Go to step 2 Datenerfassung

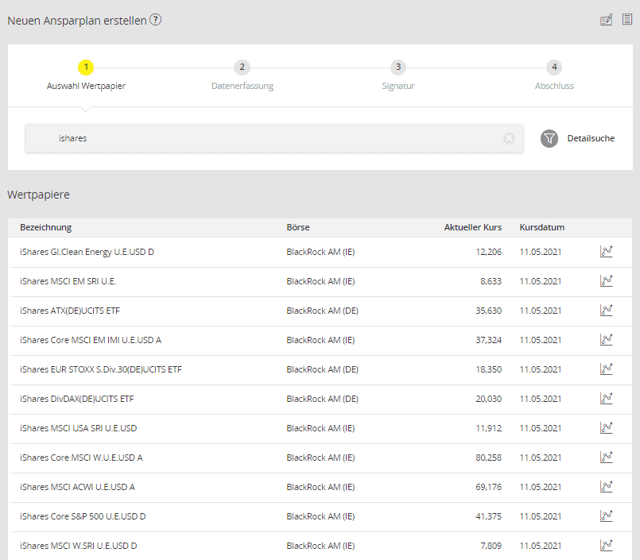pos(242,68)
